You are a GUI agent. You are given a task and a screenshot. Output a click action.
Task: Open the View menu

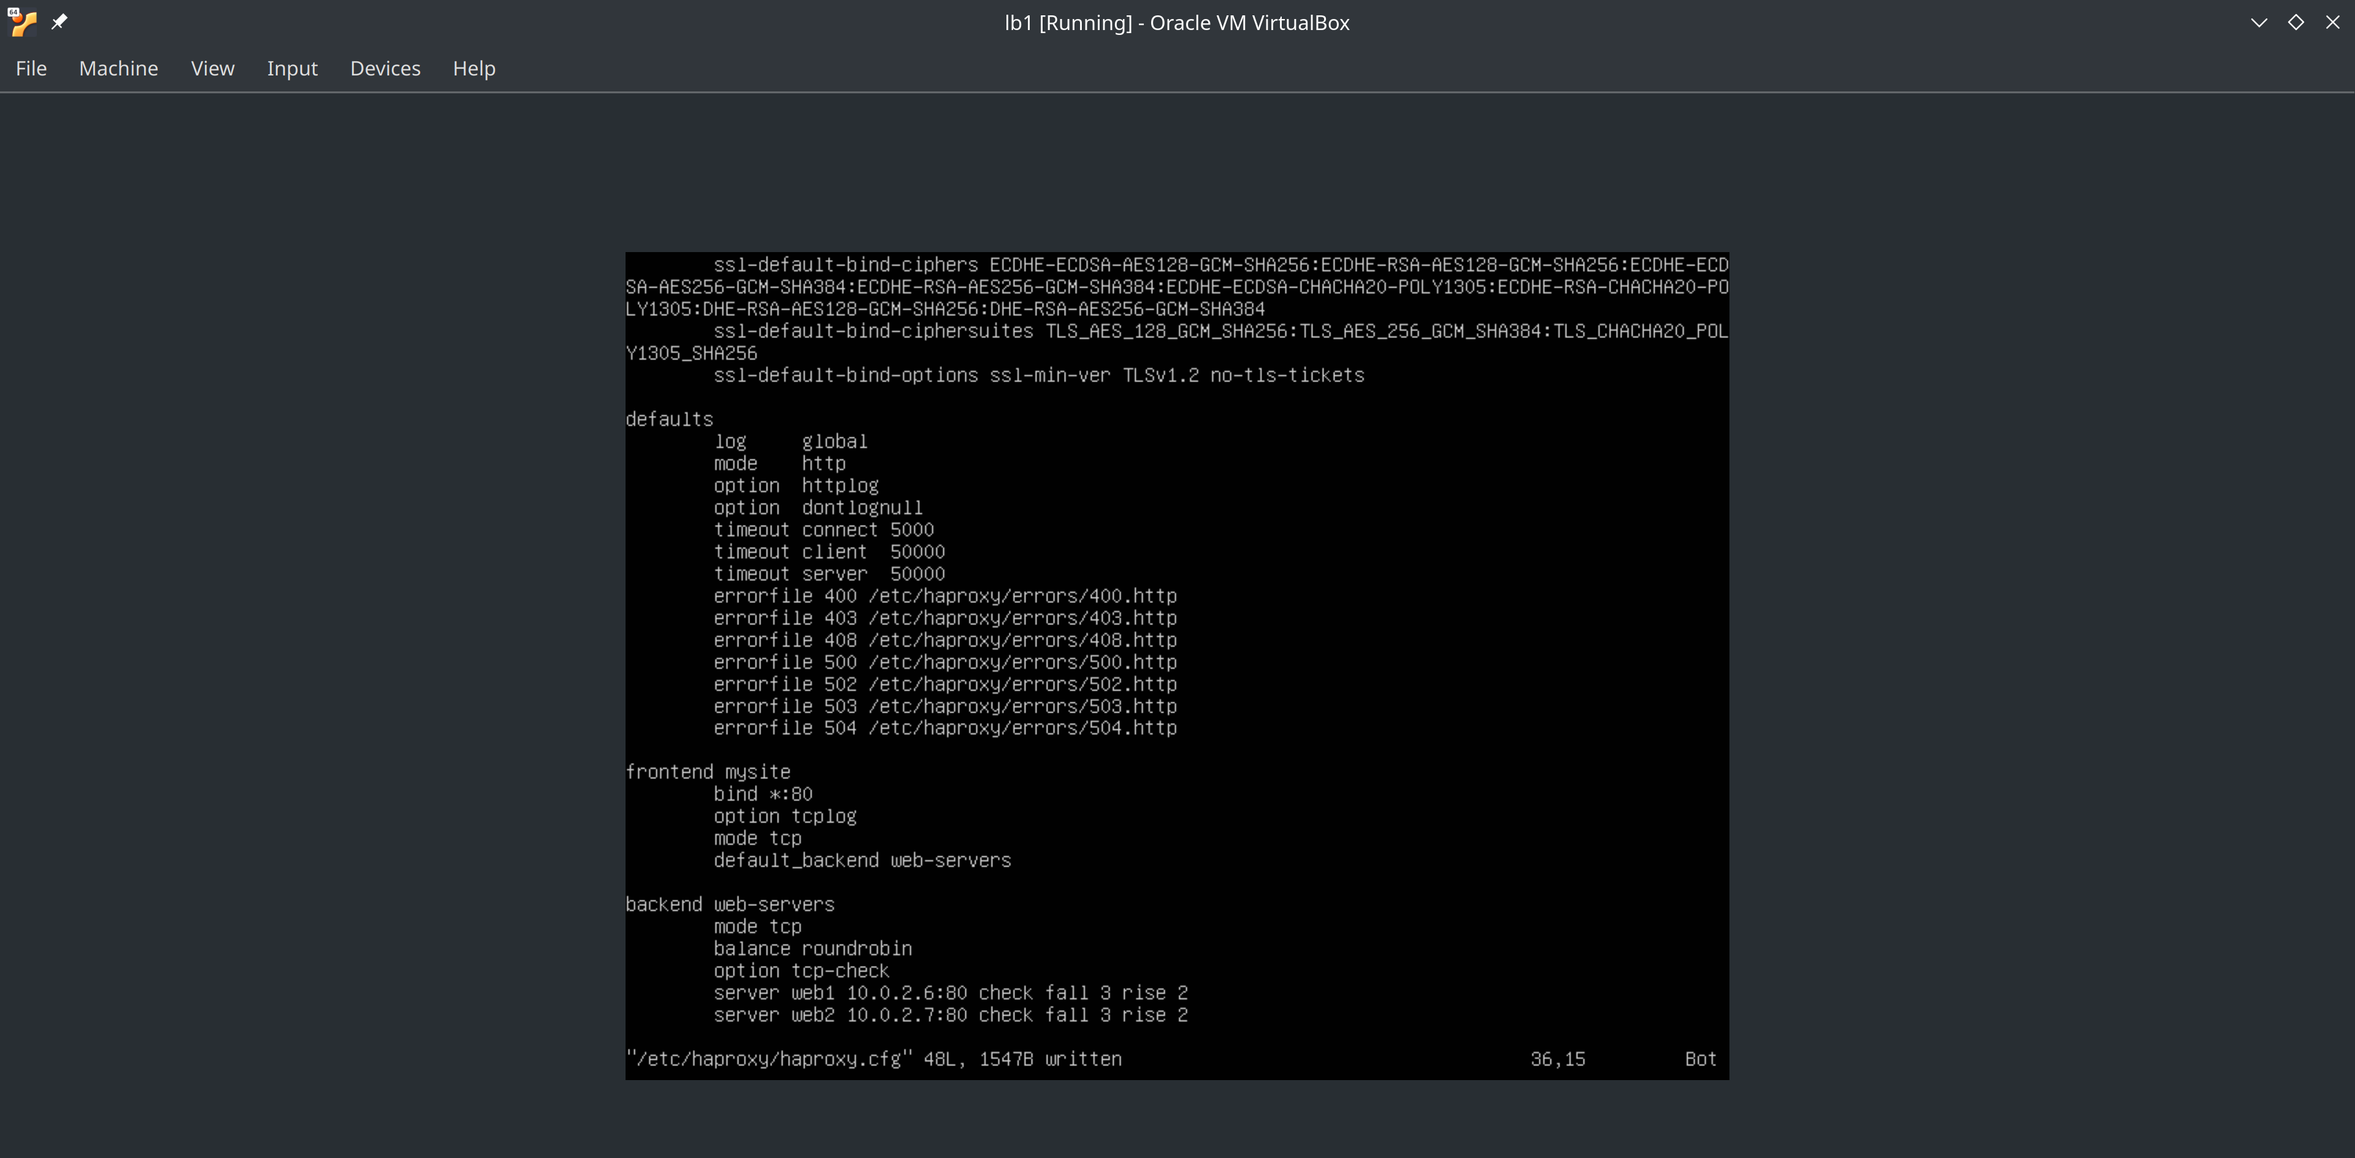point(213,69)
